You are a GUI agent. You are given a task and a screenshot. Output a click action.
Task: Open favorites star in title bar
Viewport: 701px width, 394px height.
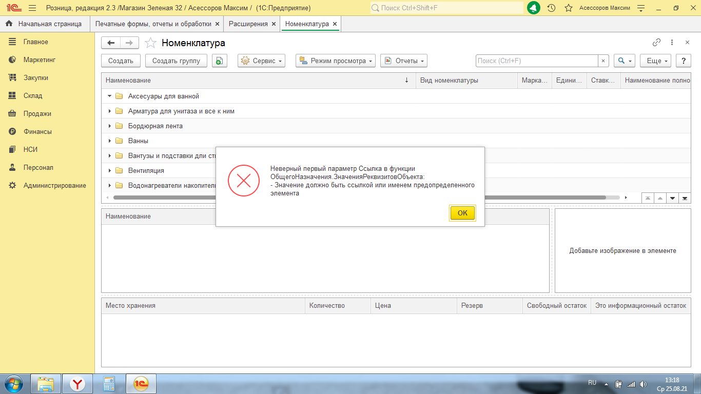568,8
